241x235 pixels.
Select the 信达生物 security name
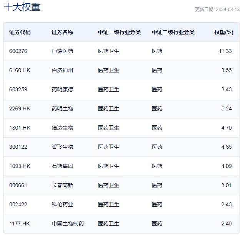click(x=62, y=128)
